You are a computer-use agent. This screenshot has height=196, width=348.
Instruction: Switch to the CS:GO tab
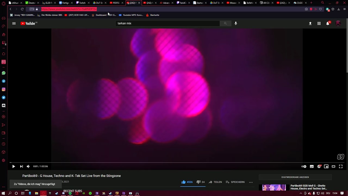click(301, 3)
